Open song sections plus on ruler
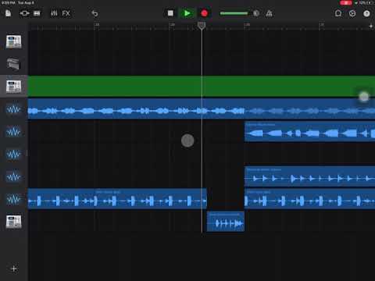 pos(371,26)
